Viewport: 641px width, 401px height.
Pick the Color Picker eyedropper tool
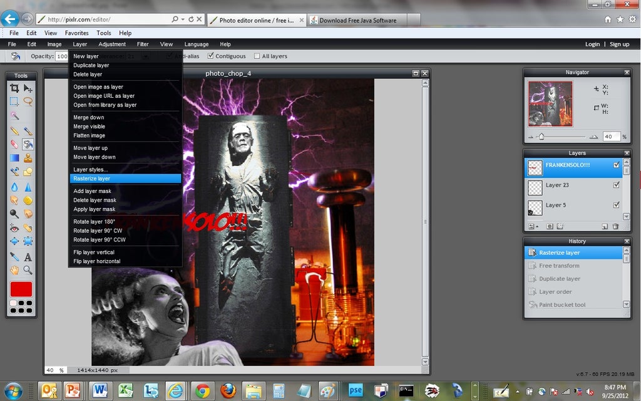pyautogui.click(x=14, y=256)
